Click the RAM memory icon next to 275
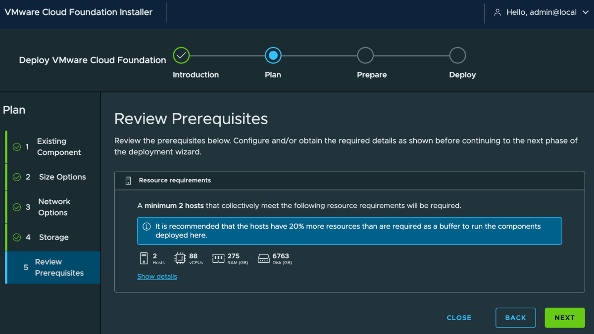Viewport: 594px width, 334px height. (x=218, y=258)
